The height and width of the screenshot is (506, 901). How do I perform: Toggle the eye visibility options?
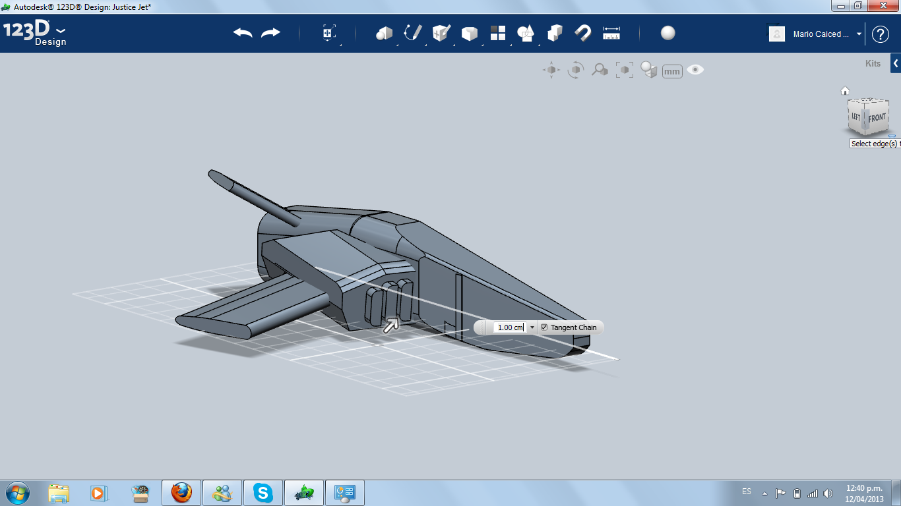pyautogui.click(x=695, y=70)
